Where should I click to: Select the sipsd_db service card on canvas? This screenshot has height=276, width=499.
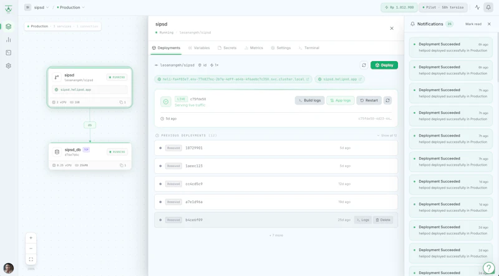[x=90, y=156]
